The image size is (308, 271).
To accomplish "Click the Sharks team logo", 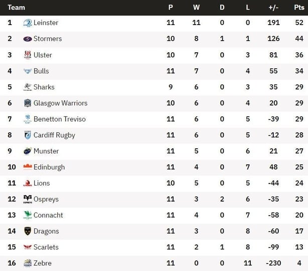I will [x=28, y=87].
